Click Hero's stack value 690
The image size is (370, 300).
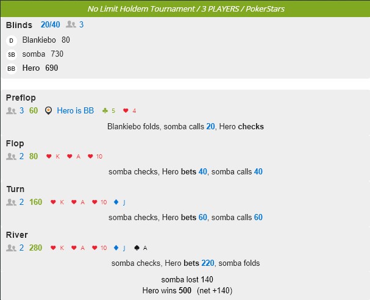click(x=52, y=68)
